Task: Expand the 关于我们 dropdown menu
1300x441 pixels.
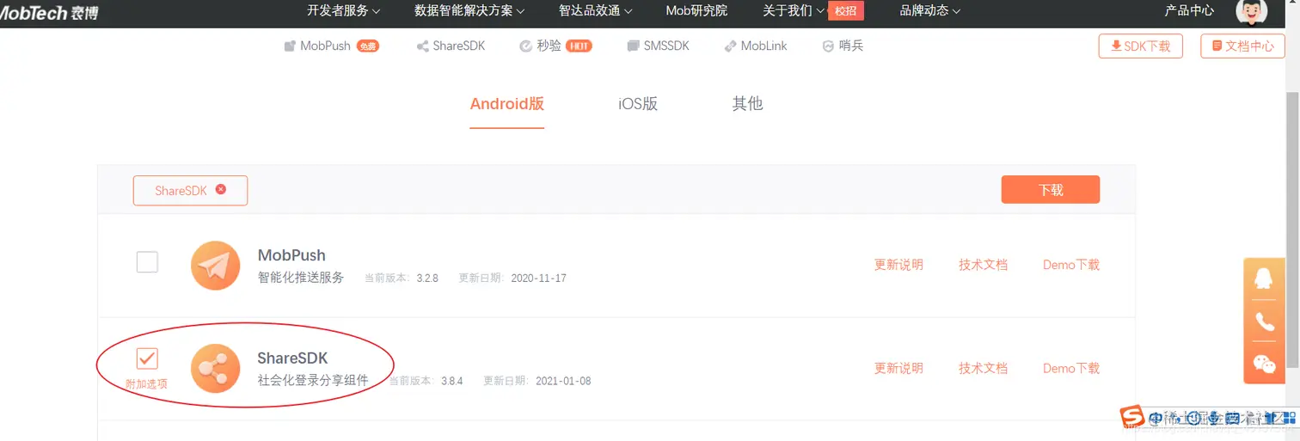Action: (793, 10)
